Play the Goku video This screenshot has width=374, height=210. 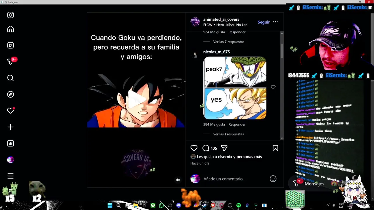pos(136,99)
